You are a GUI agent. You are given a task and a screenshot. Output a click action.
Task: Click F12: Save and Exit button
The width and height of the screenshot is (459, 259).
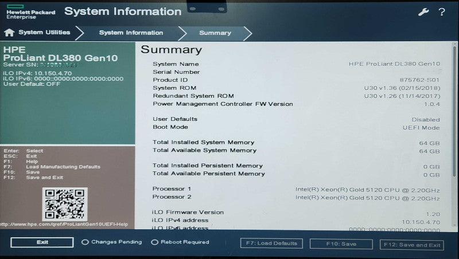pyautogui.click(x=411, y=245)
